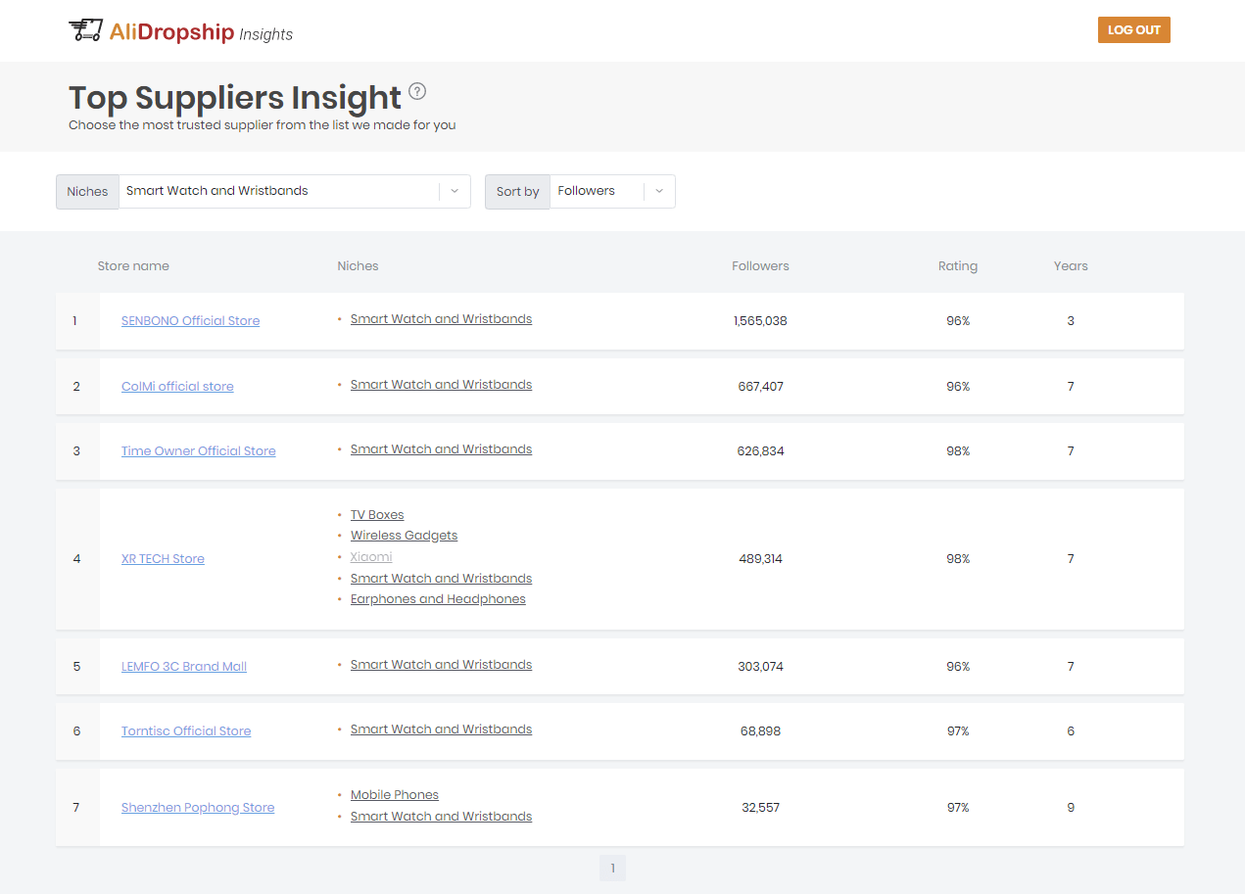The height and width of the screenshot is (894, 1245).
Task: Click the Followers sort selection box
Action: [597, 192]
